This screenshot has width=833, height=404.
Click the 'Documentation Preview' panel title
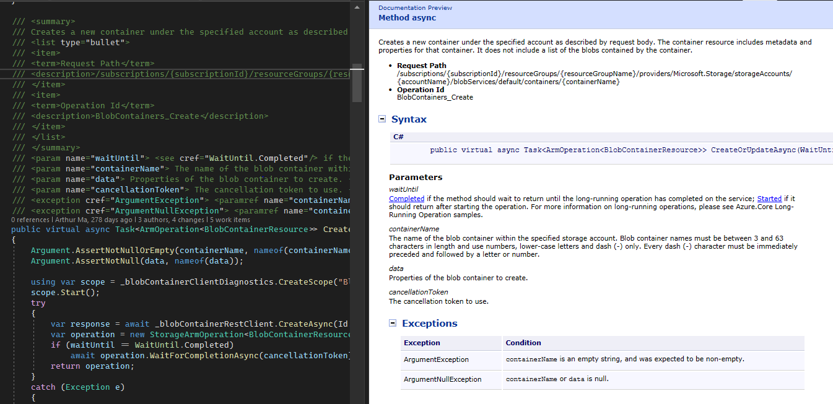tap(414, 7)
